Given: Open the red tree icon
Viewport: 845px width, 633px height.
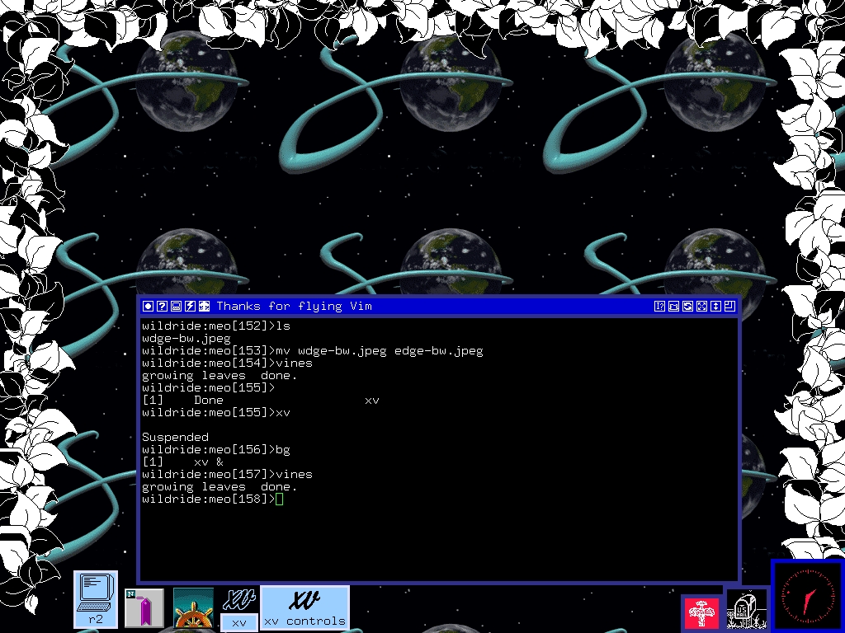Looking at the screenshot, I should 701,612.
